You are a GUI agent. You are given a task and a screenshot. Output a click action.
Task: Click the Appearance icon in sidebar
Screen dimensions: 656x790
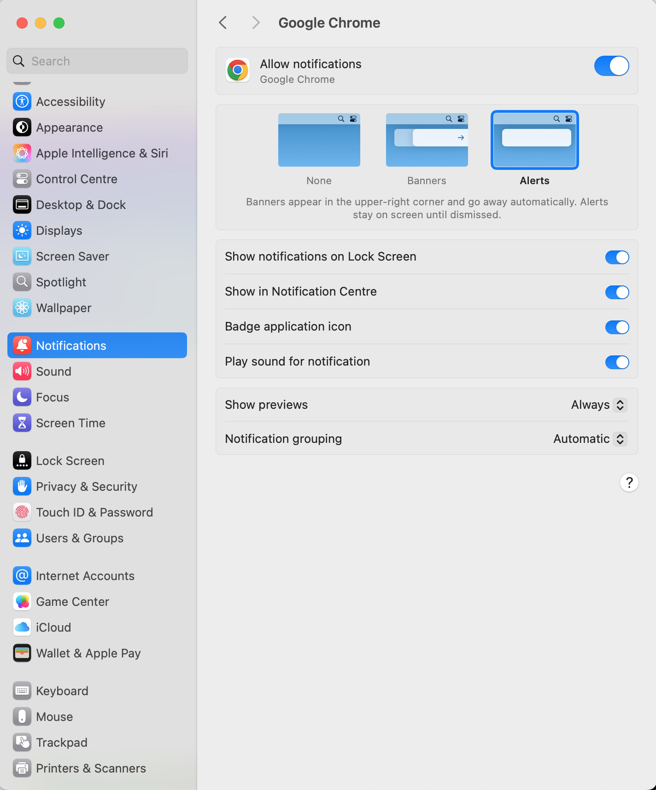(22, 128)
